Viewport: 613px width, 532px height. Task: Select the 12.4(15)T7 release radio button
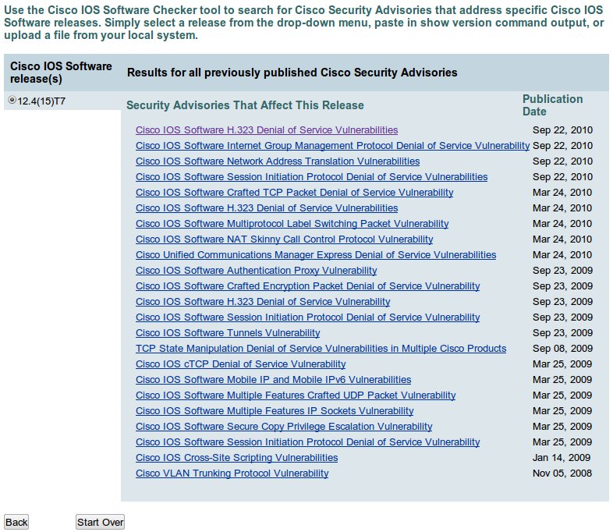tap(12, 101)
